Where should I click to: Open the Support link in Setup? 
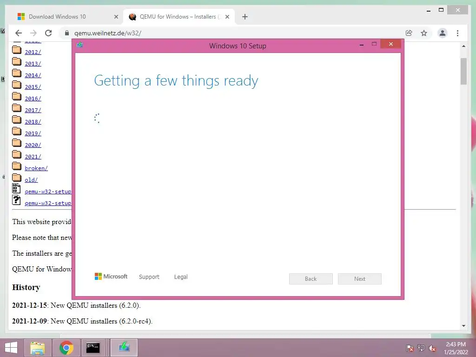tap(149, 277)
